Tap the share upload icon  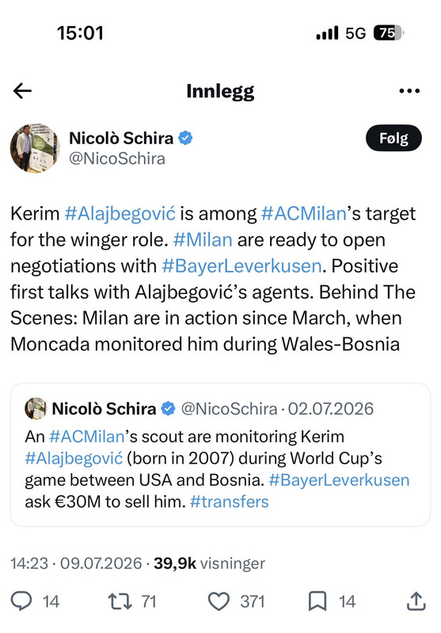pyautogui.click(x=416, y=601)
